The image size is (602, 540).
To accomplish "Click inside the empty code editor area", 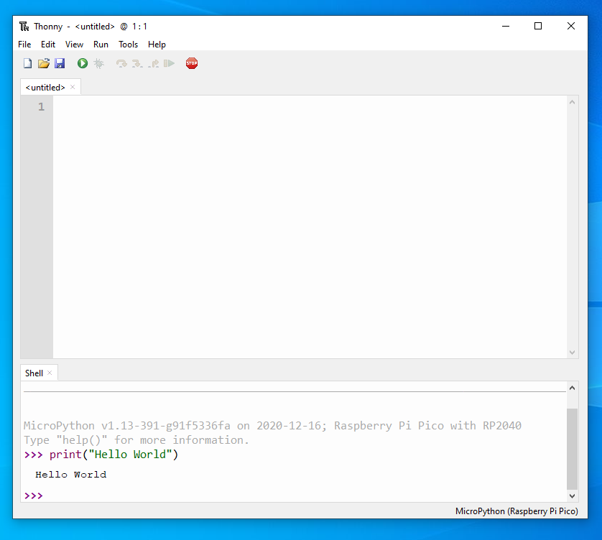I will (310, 227).
